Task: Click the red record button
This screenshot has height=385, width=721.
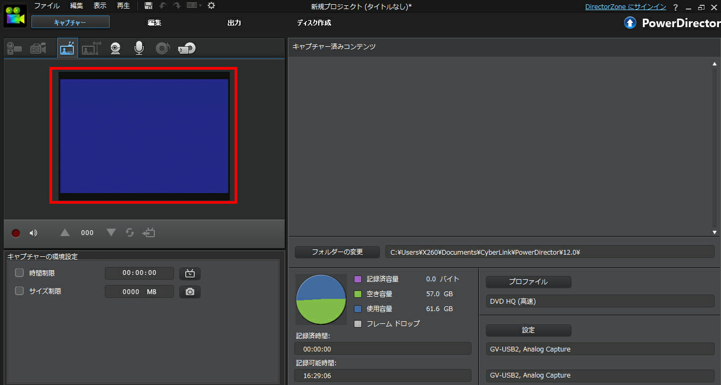Action: coord(16,233)
